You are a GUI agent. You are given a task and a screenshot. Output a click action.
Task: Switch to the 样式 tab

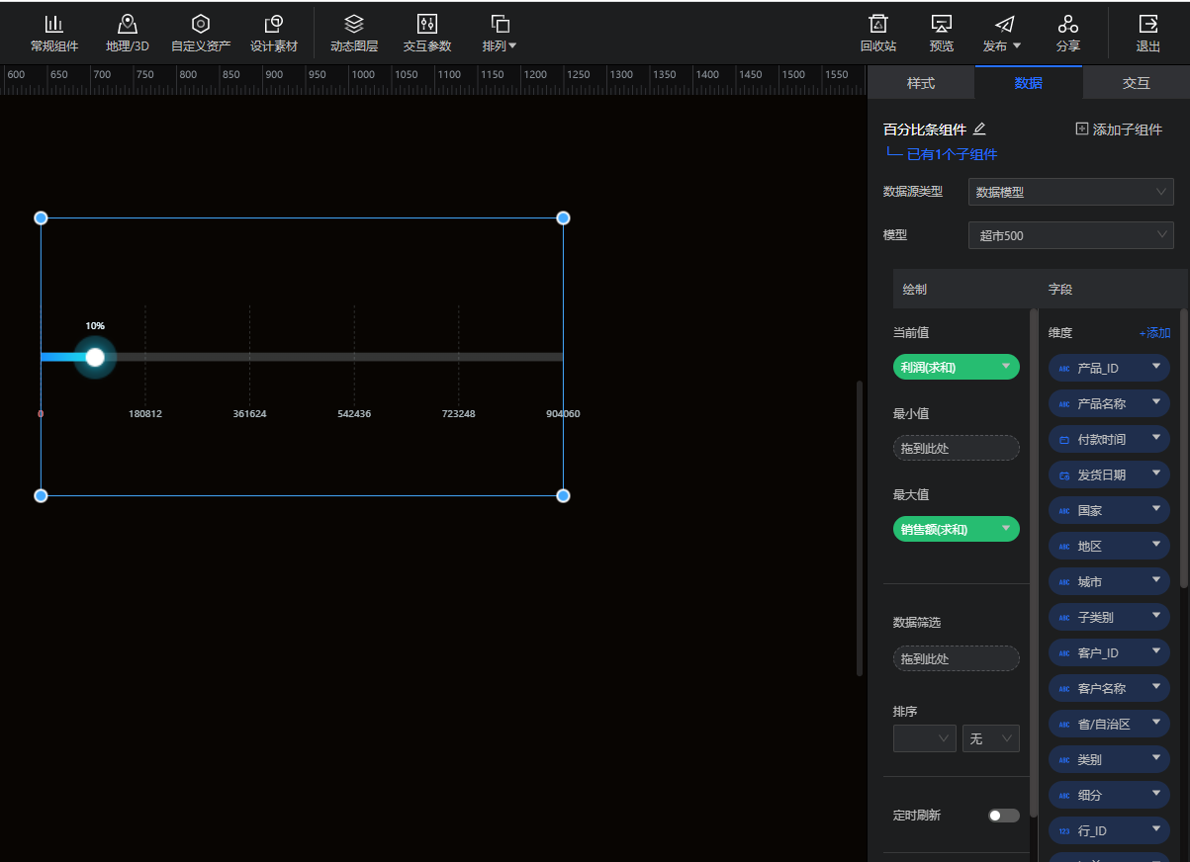point(921,83)
